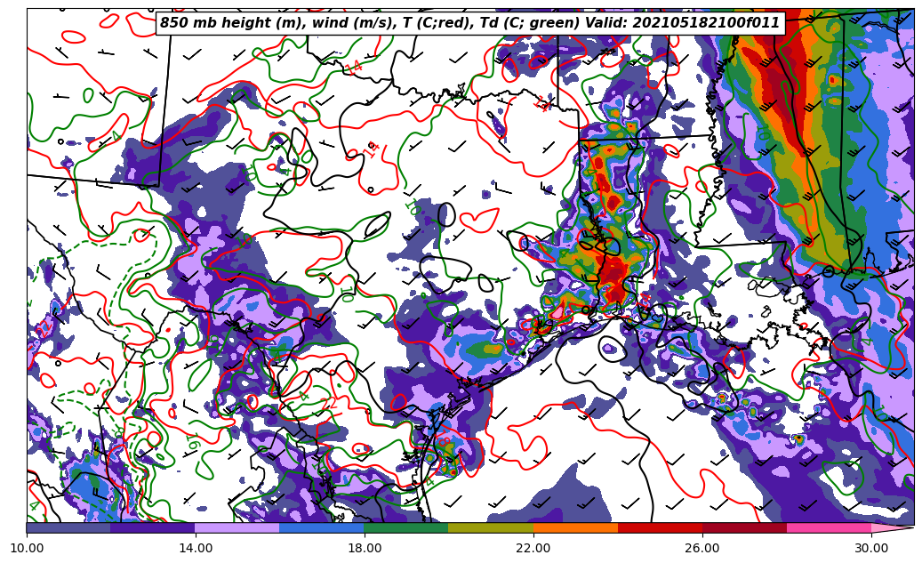Click the plot title text at top
Viewport: 922px width, 563px height.
pos(469,23)
